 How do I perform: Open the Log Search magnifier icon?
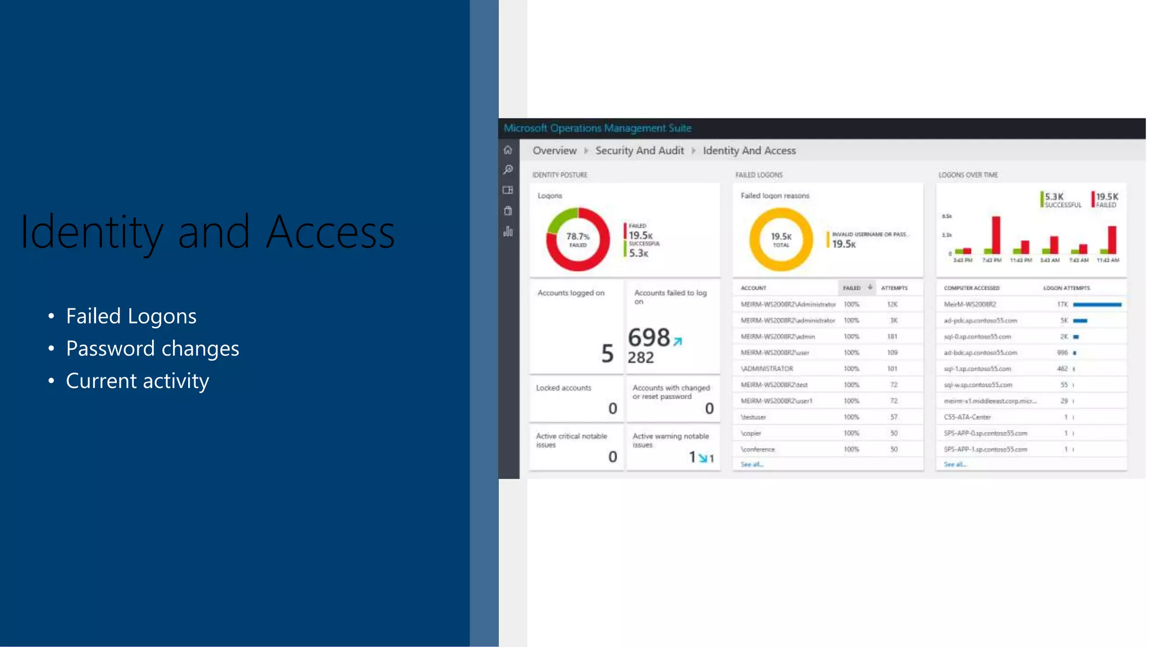click(x=508, y=170)
